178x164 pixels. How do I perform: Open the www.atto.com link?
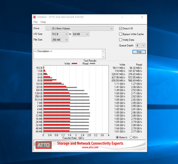pyautogui.click(x=90, y=147)
